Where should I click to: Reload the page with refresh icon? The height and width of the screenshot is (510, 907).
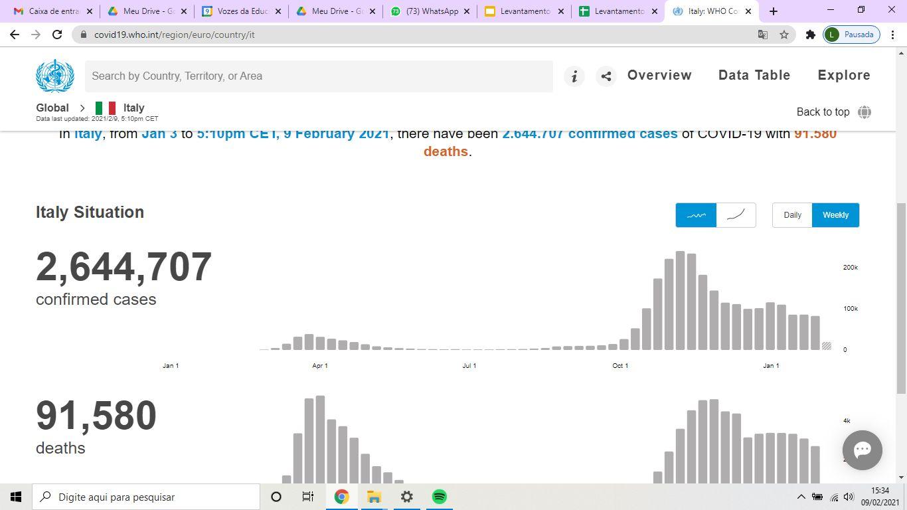(x=57, y=35)
